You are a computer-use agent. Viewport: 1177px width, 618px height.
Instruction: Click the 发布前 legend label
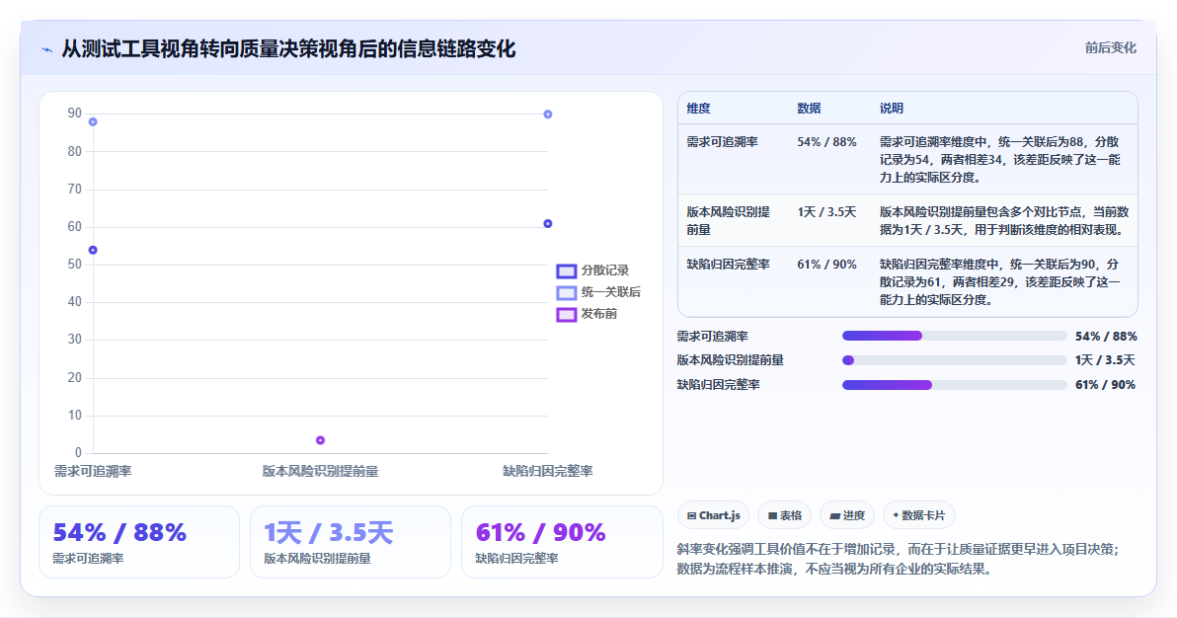pyautogui.click(x=599, y=314)
